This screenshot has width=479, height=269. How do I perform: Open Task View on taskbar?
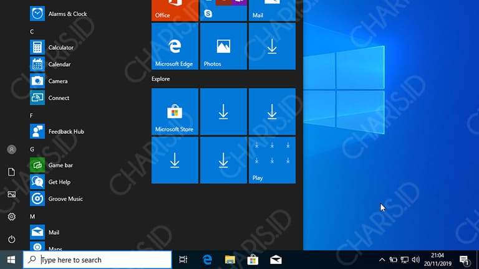tap(183, 260)
